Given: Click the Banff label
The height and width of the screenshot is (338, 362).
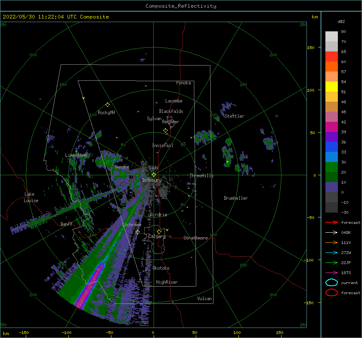Looking at the screenshot, I should click(66, 224).
